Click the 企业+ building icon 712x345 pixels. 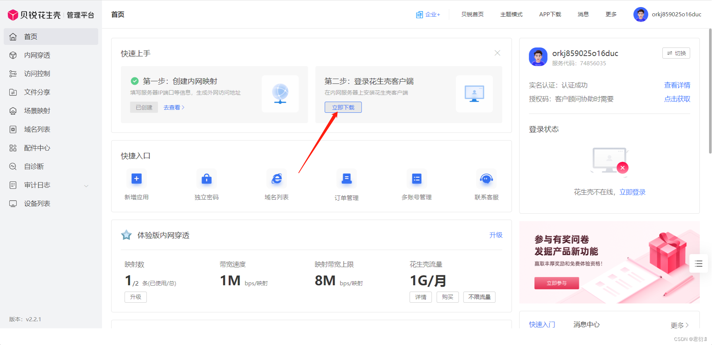[x=419, y=14]
